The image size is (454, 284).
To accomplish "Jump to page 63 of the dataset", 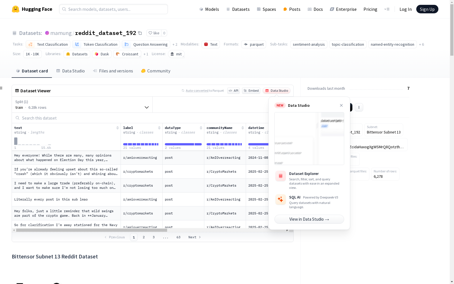I will [x=178, y=237].
